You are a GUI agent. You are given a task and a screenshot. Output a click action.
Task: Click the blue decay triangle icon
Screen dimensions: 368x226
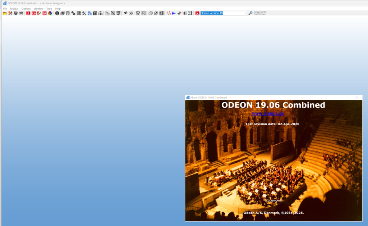(174, 13)
